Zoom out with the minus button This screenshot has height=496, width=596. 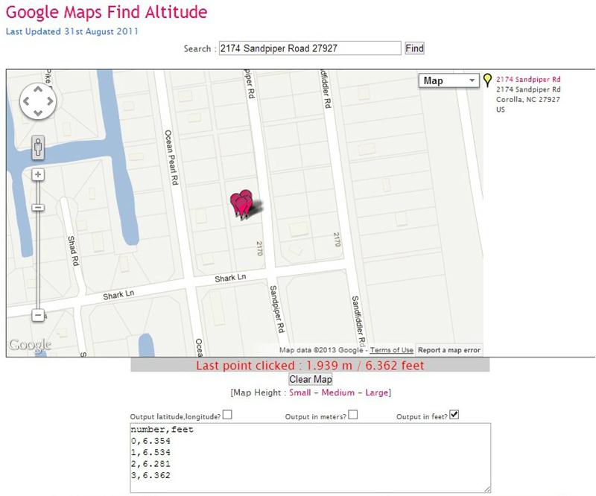(38, 315)
